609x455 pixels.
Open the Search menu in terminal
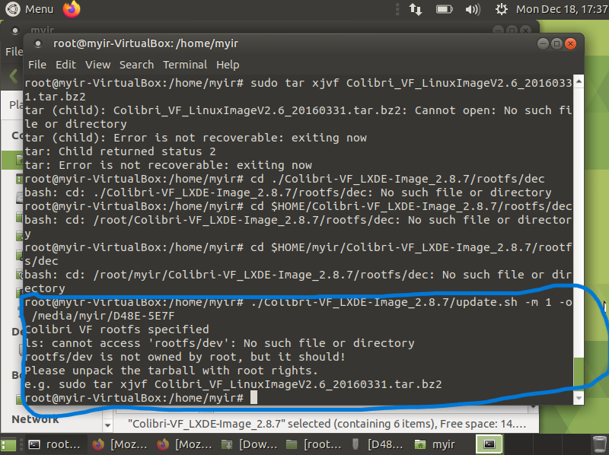[136, 65]
